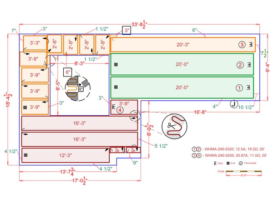The width and height of the screenshot is (273, 205).
Task: Select the 3'-3" mat in top-left corner
Action: (x=35, y=42)
